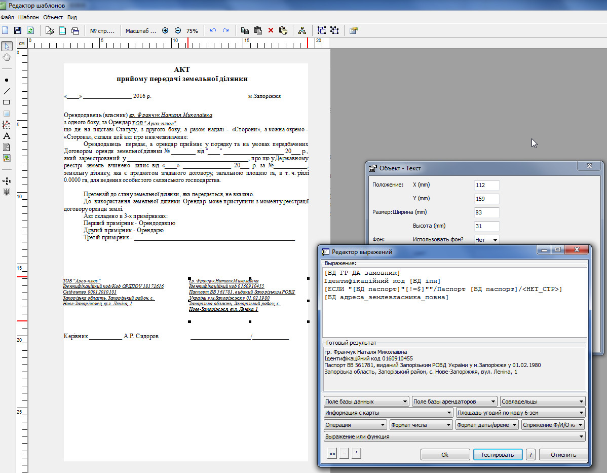Select the hand pan tool
Viewport: 607px width, 473px height.
[7, 57]
